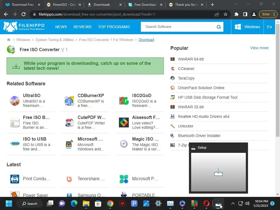Click the Microsoft P... app icon
This screenshot has width=280, height=210.
pyautogui.click(x=124, y=179)
